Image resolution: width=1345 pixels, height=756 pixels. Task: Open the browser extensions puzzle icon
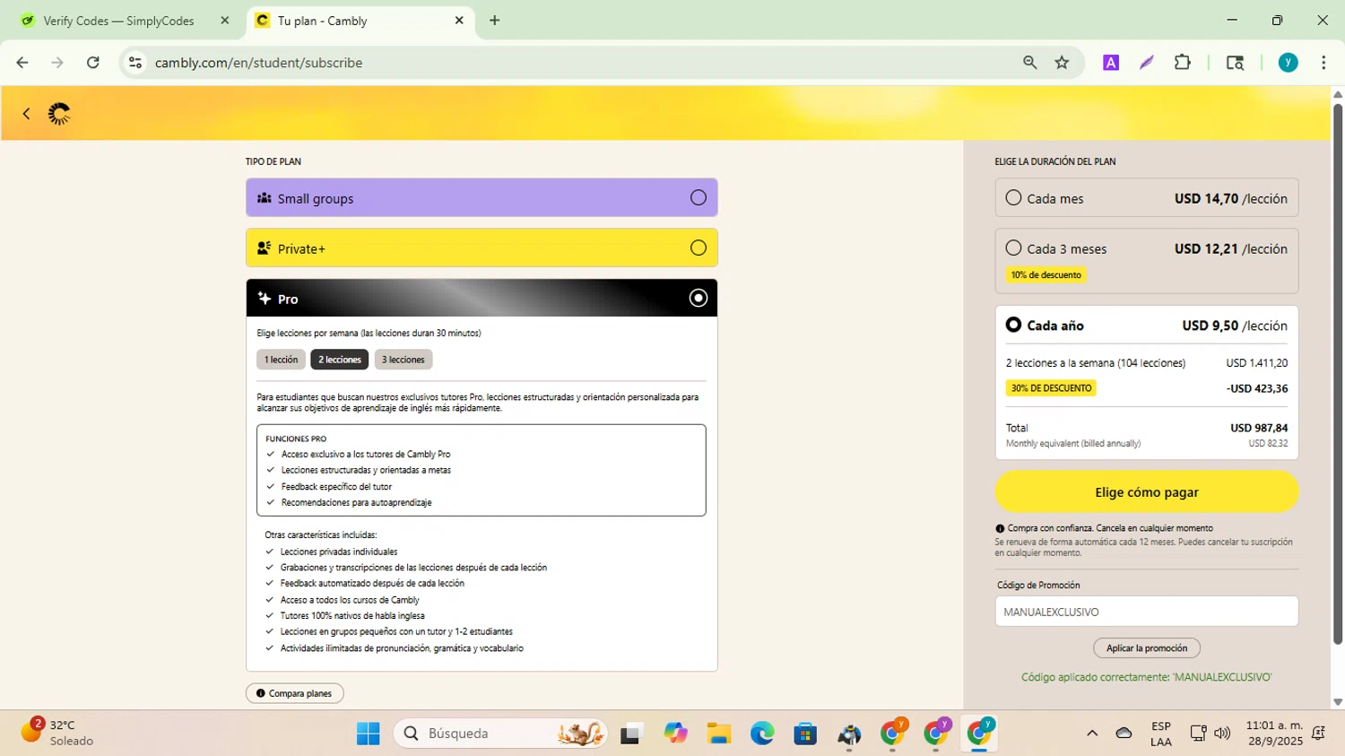point(1183,63)
